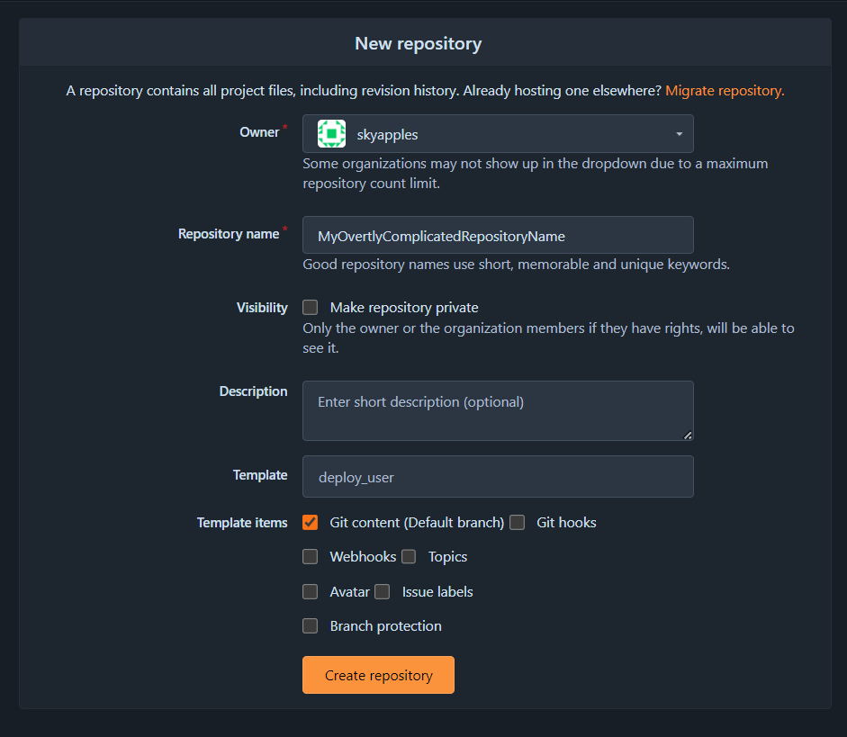Click the skyapples owner name text
Screen dimensions: 847x737
pyautogui.click(x=387, y=134)
